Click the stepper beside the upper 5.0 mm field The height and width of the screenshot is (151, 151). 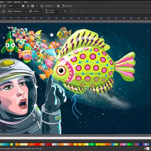[60, 10]
